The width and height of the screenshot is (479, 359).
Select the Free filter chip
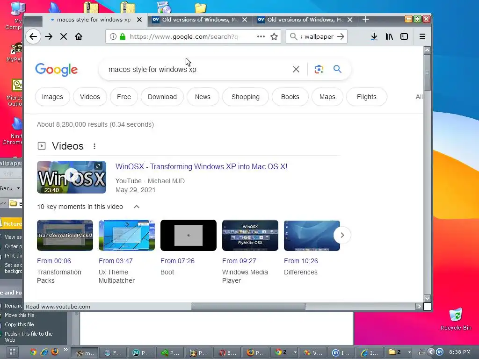123,97
